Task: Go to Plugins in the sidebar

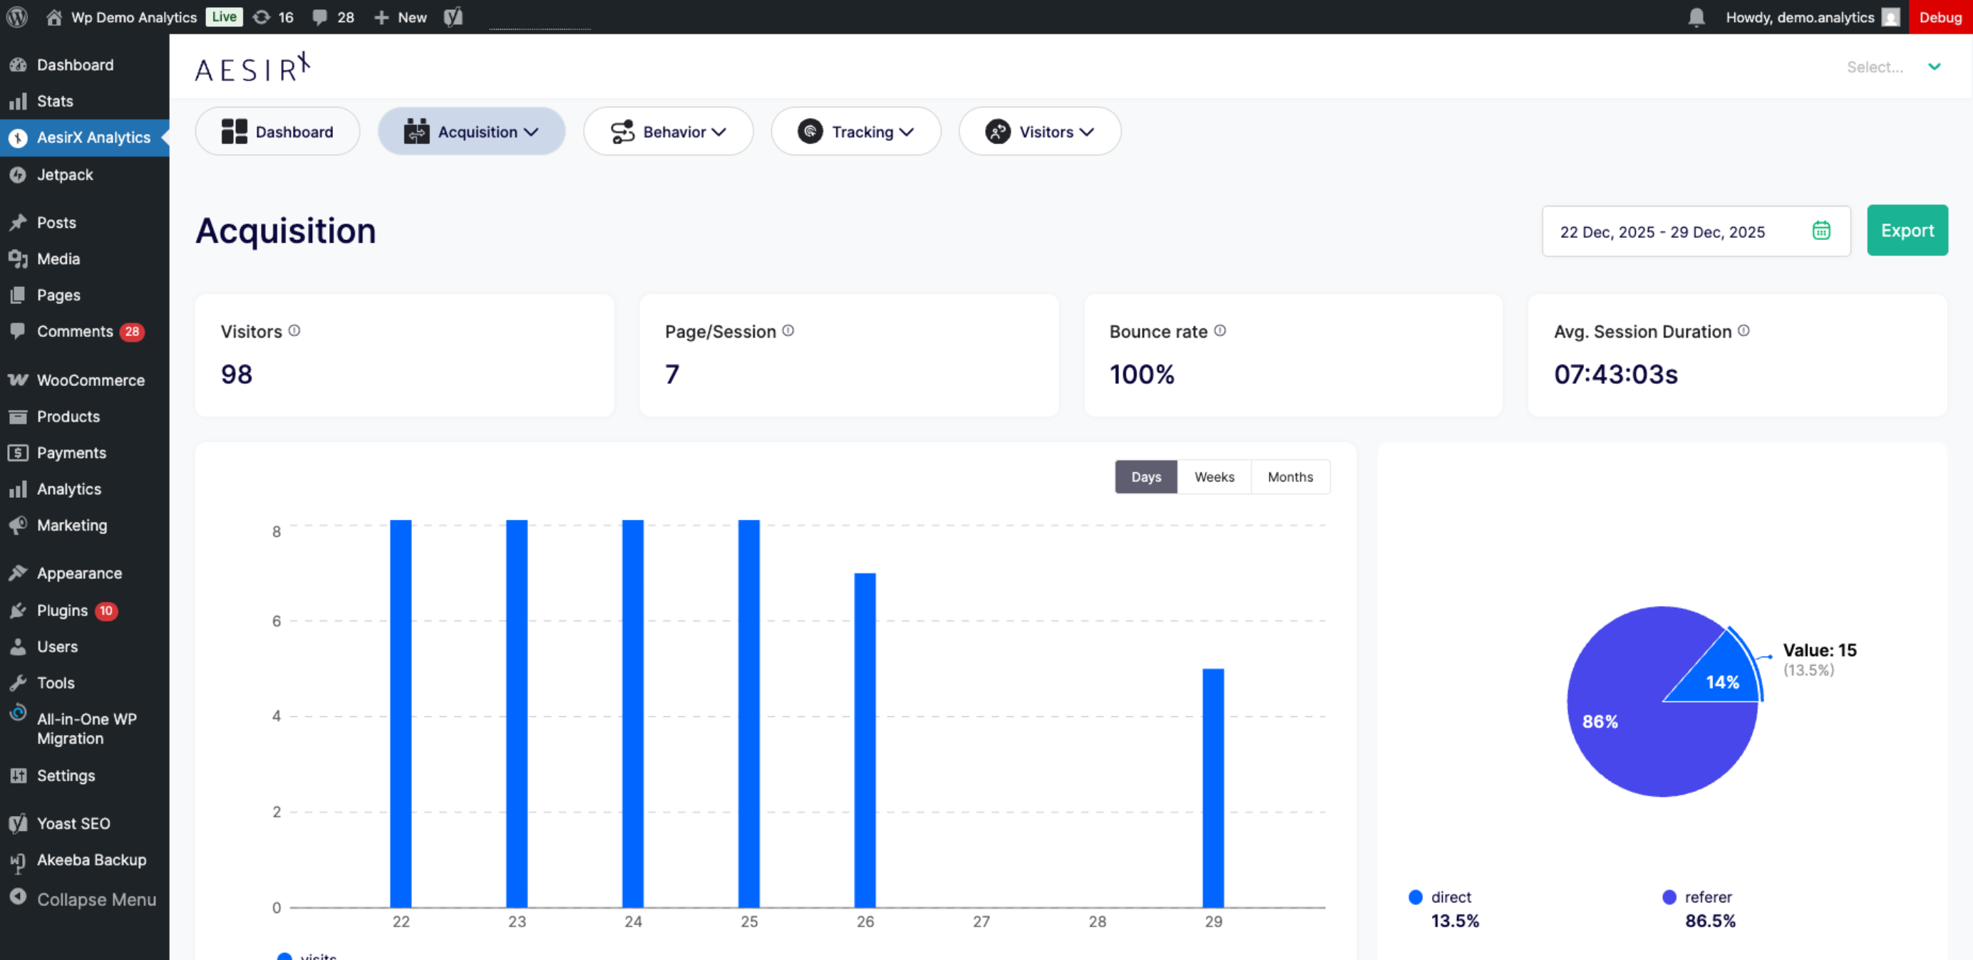Action: [x=62, y=610]
